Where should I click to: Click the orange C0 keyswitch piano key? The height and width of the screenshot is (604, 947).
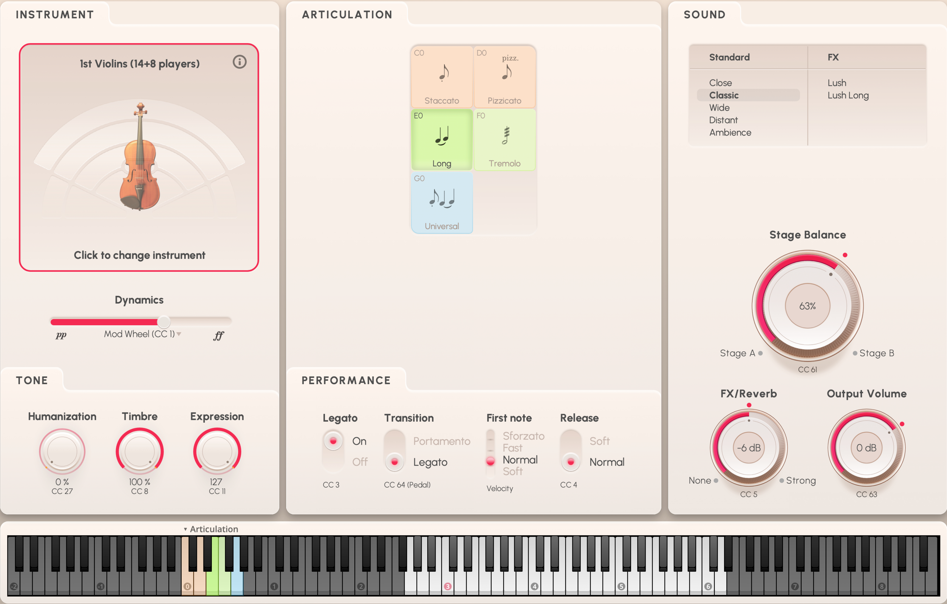pos(187,582)
